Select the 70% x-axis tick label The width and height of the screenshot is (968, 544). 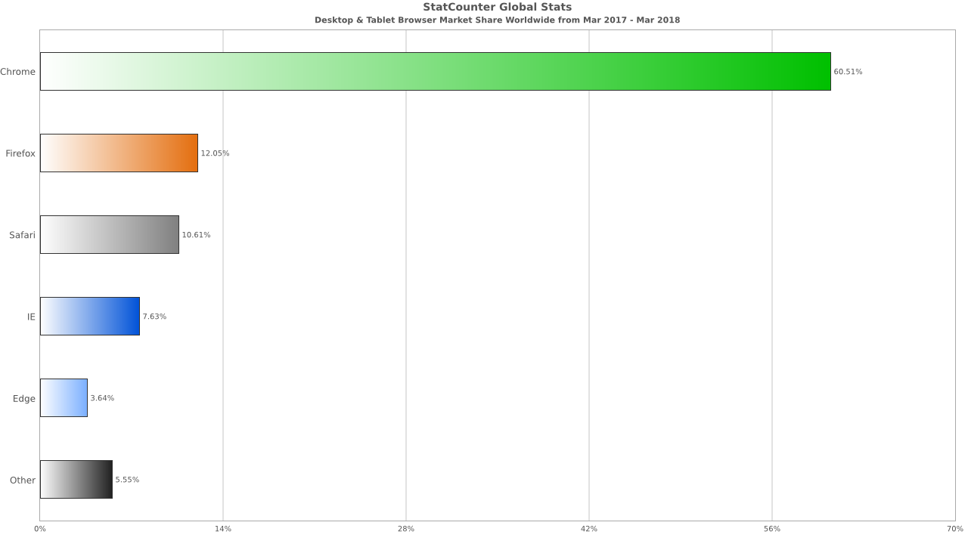tap(954, 529)
